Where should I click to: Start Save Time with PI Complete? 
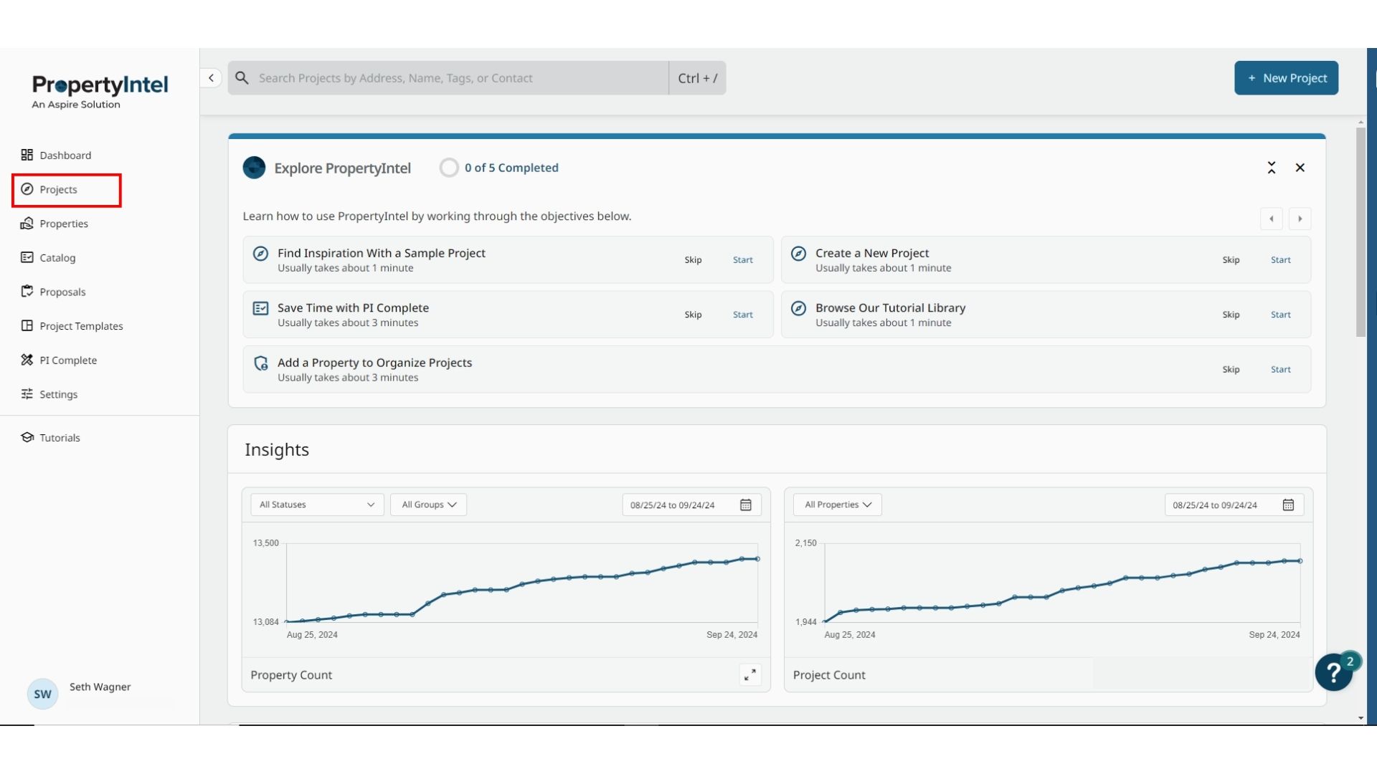742,314
